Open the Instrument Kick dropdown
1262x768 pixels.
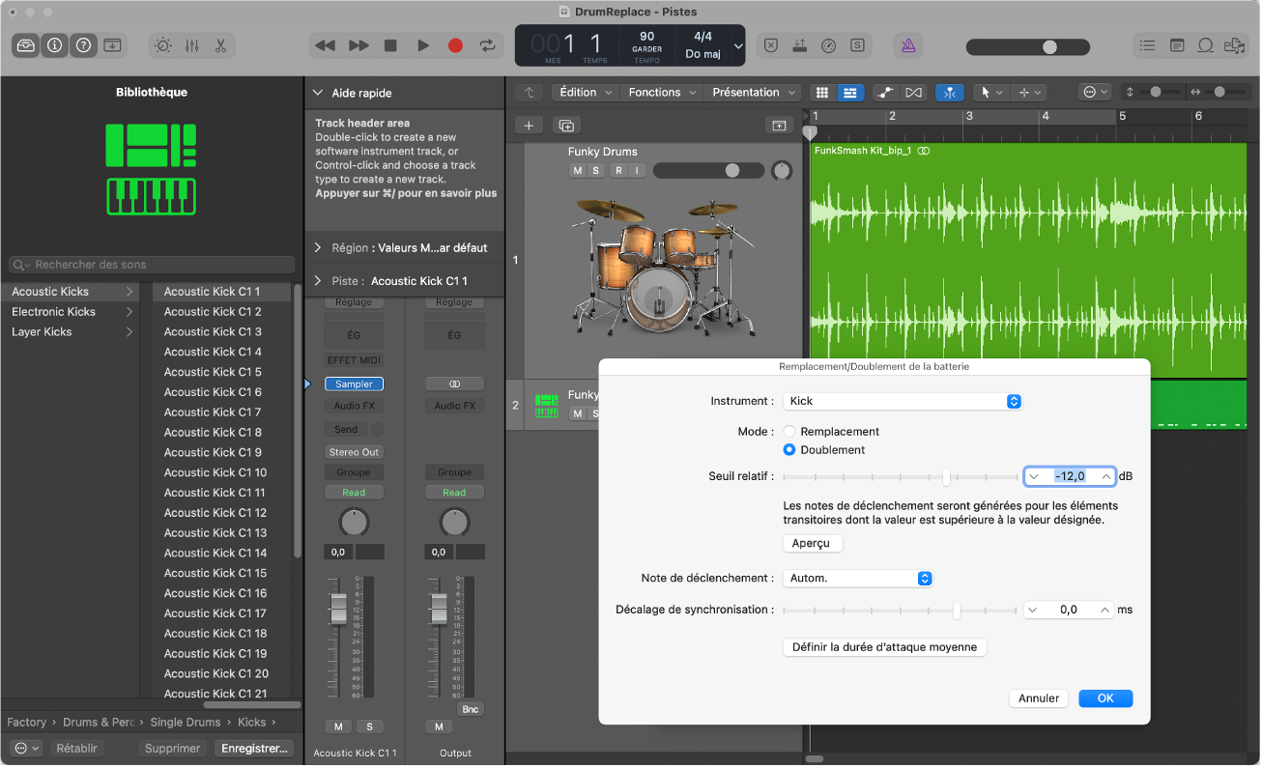903,401
